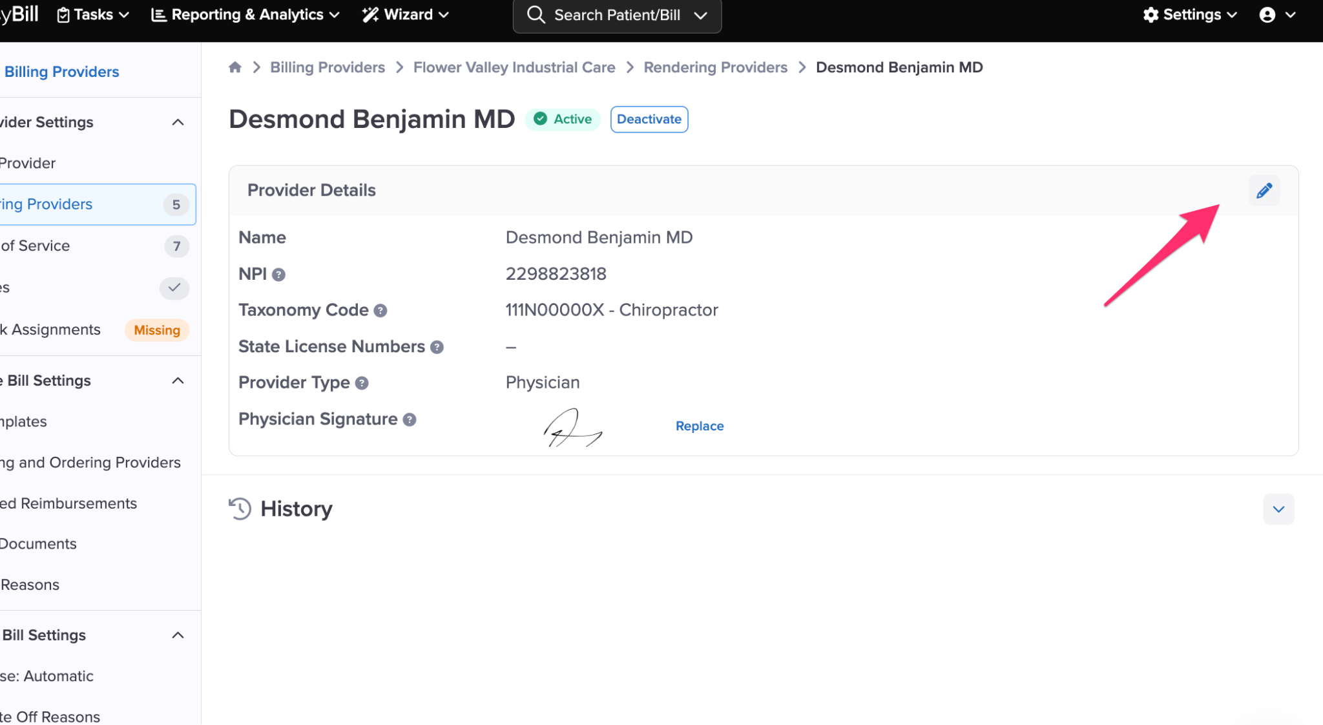The image size is (1323, 725).
Task: Collapse the Provider Settings sidebar section
Action: (178, 122)
